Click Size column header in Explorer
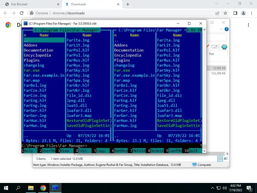 click(211, 54)
